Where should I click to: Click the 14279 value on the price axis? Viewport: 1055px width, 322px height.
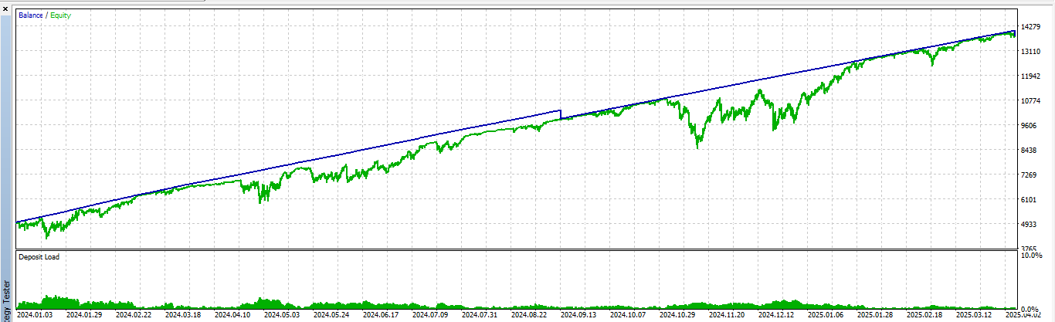click(x=1032, y=27)
